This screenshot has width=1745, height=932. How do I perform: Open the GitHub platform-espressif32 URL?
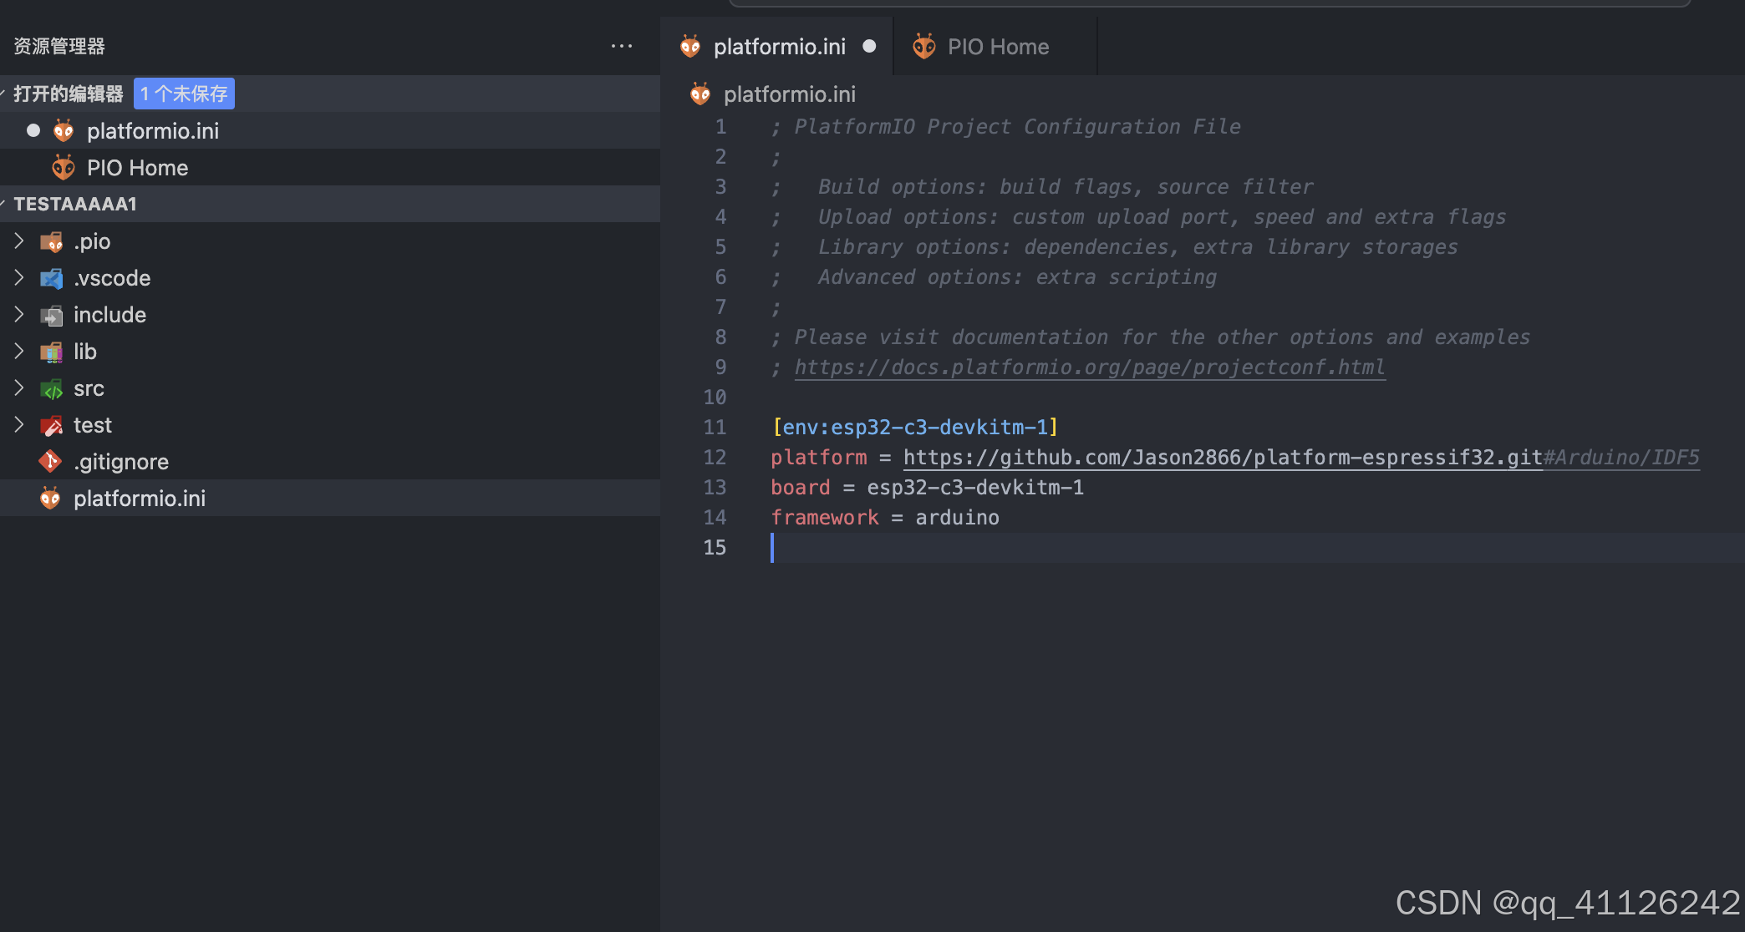click(x=1222, y=458)
